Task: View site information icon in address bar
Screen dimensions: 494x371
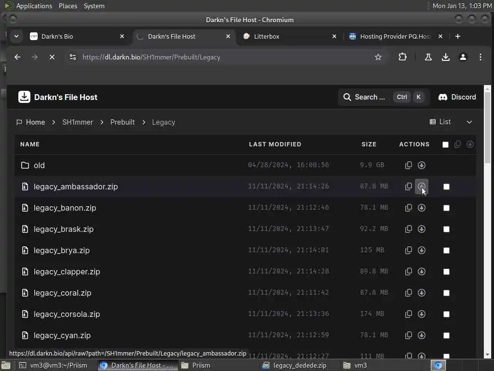Action: tap(73, 57)
